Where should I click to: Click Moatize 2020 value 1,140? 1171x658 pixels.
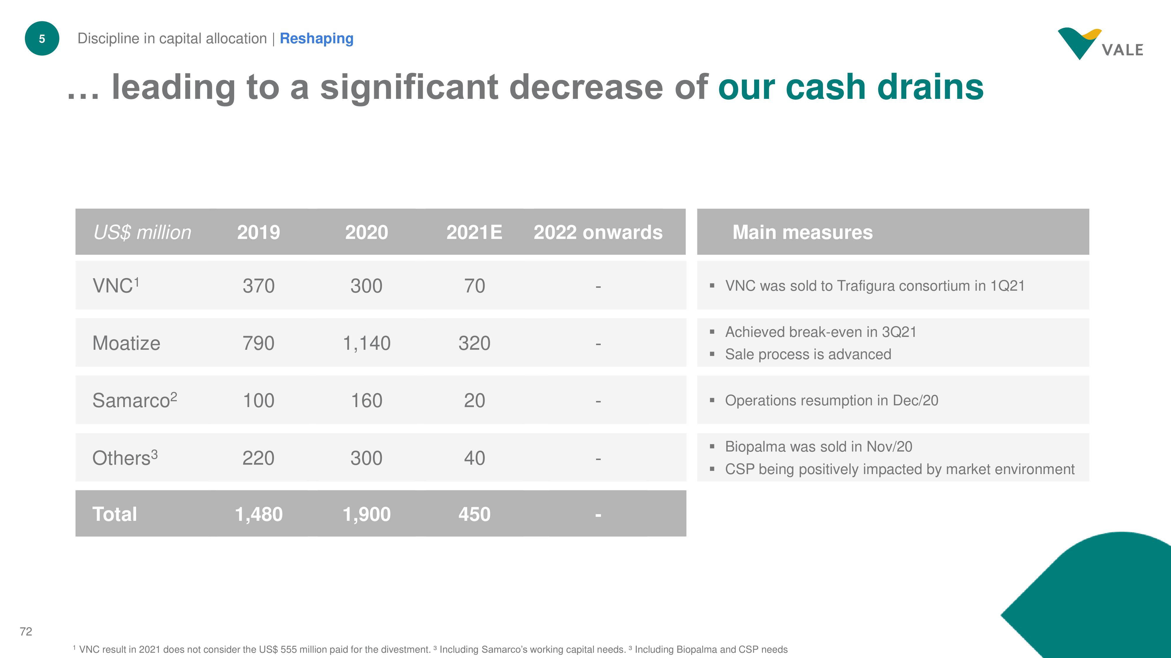pos(367,343)
